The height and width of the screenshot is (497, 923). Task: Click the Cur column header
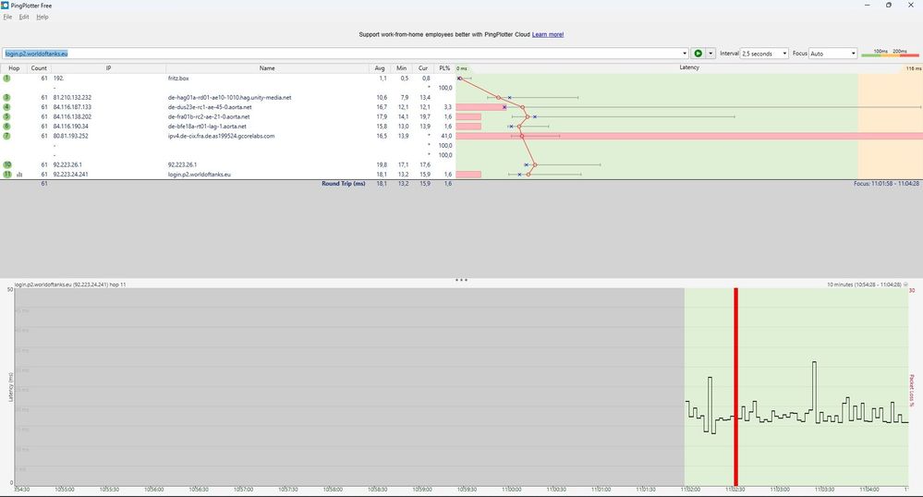pyautogui.click(x=422, y=68)
